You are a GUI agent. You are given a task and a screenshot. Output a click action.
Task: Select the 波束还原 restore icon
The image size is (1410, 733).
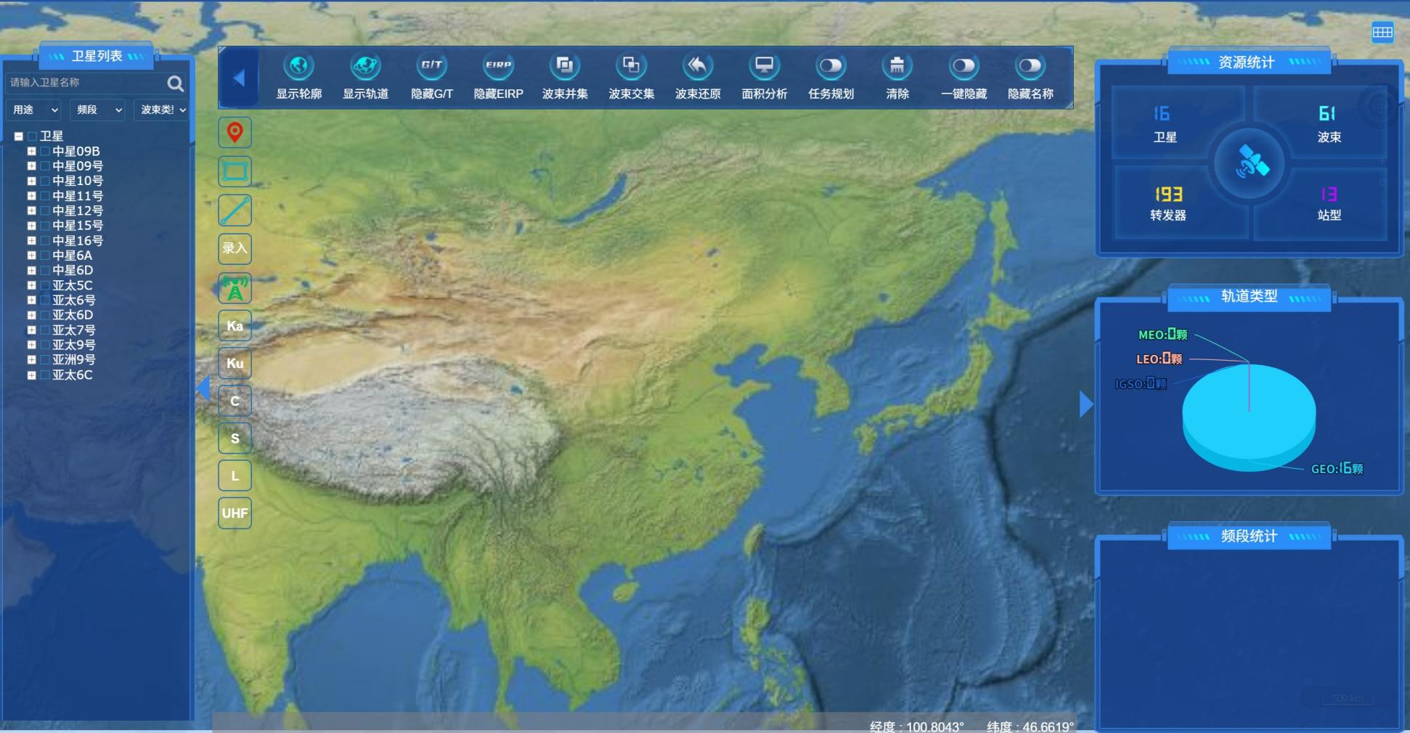pos(697,67)
